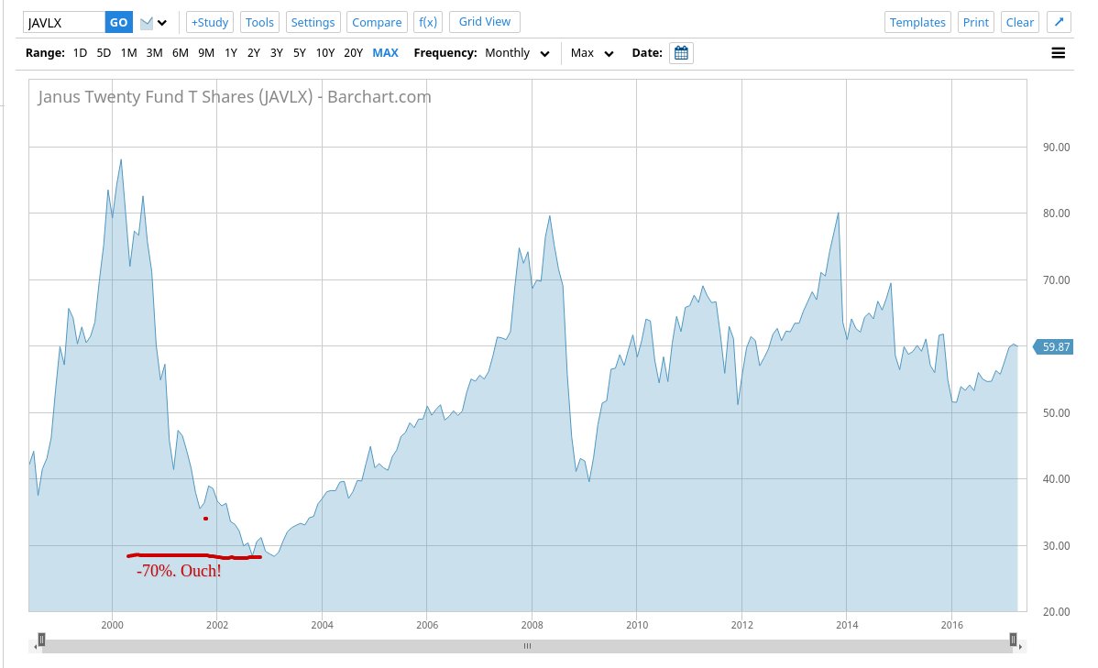Open the f(x) expressions button
Screen dimensions: 1098x668
pos(428,22)
